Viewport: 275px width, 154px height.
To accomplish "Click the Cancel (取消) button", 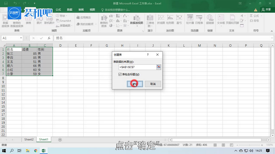I will click(153, 84).
